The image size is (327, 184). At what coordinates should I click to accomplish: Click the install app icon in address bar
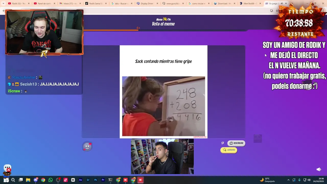pyautogui.click(x=272, y=11)
